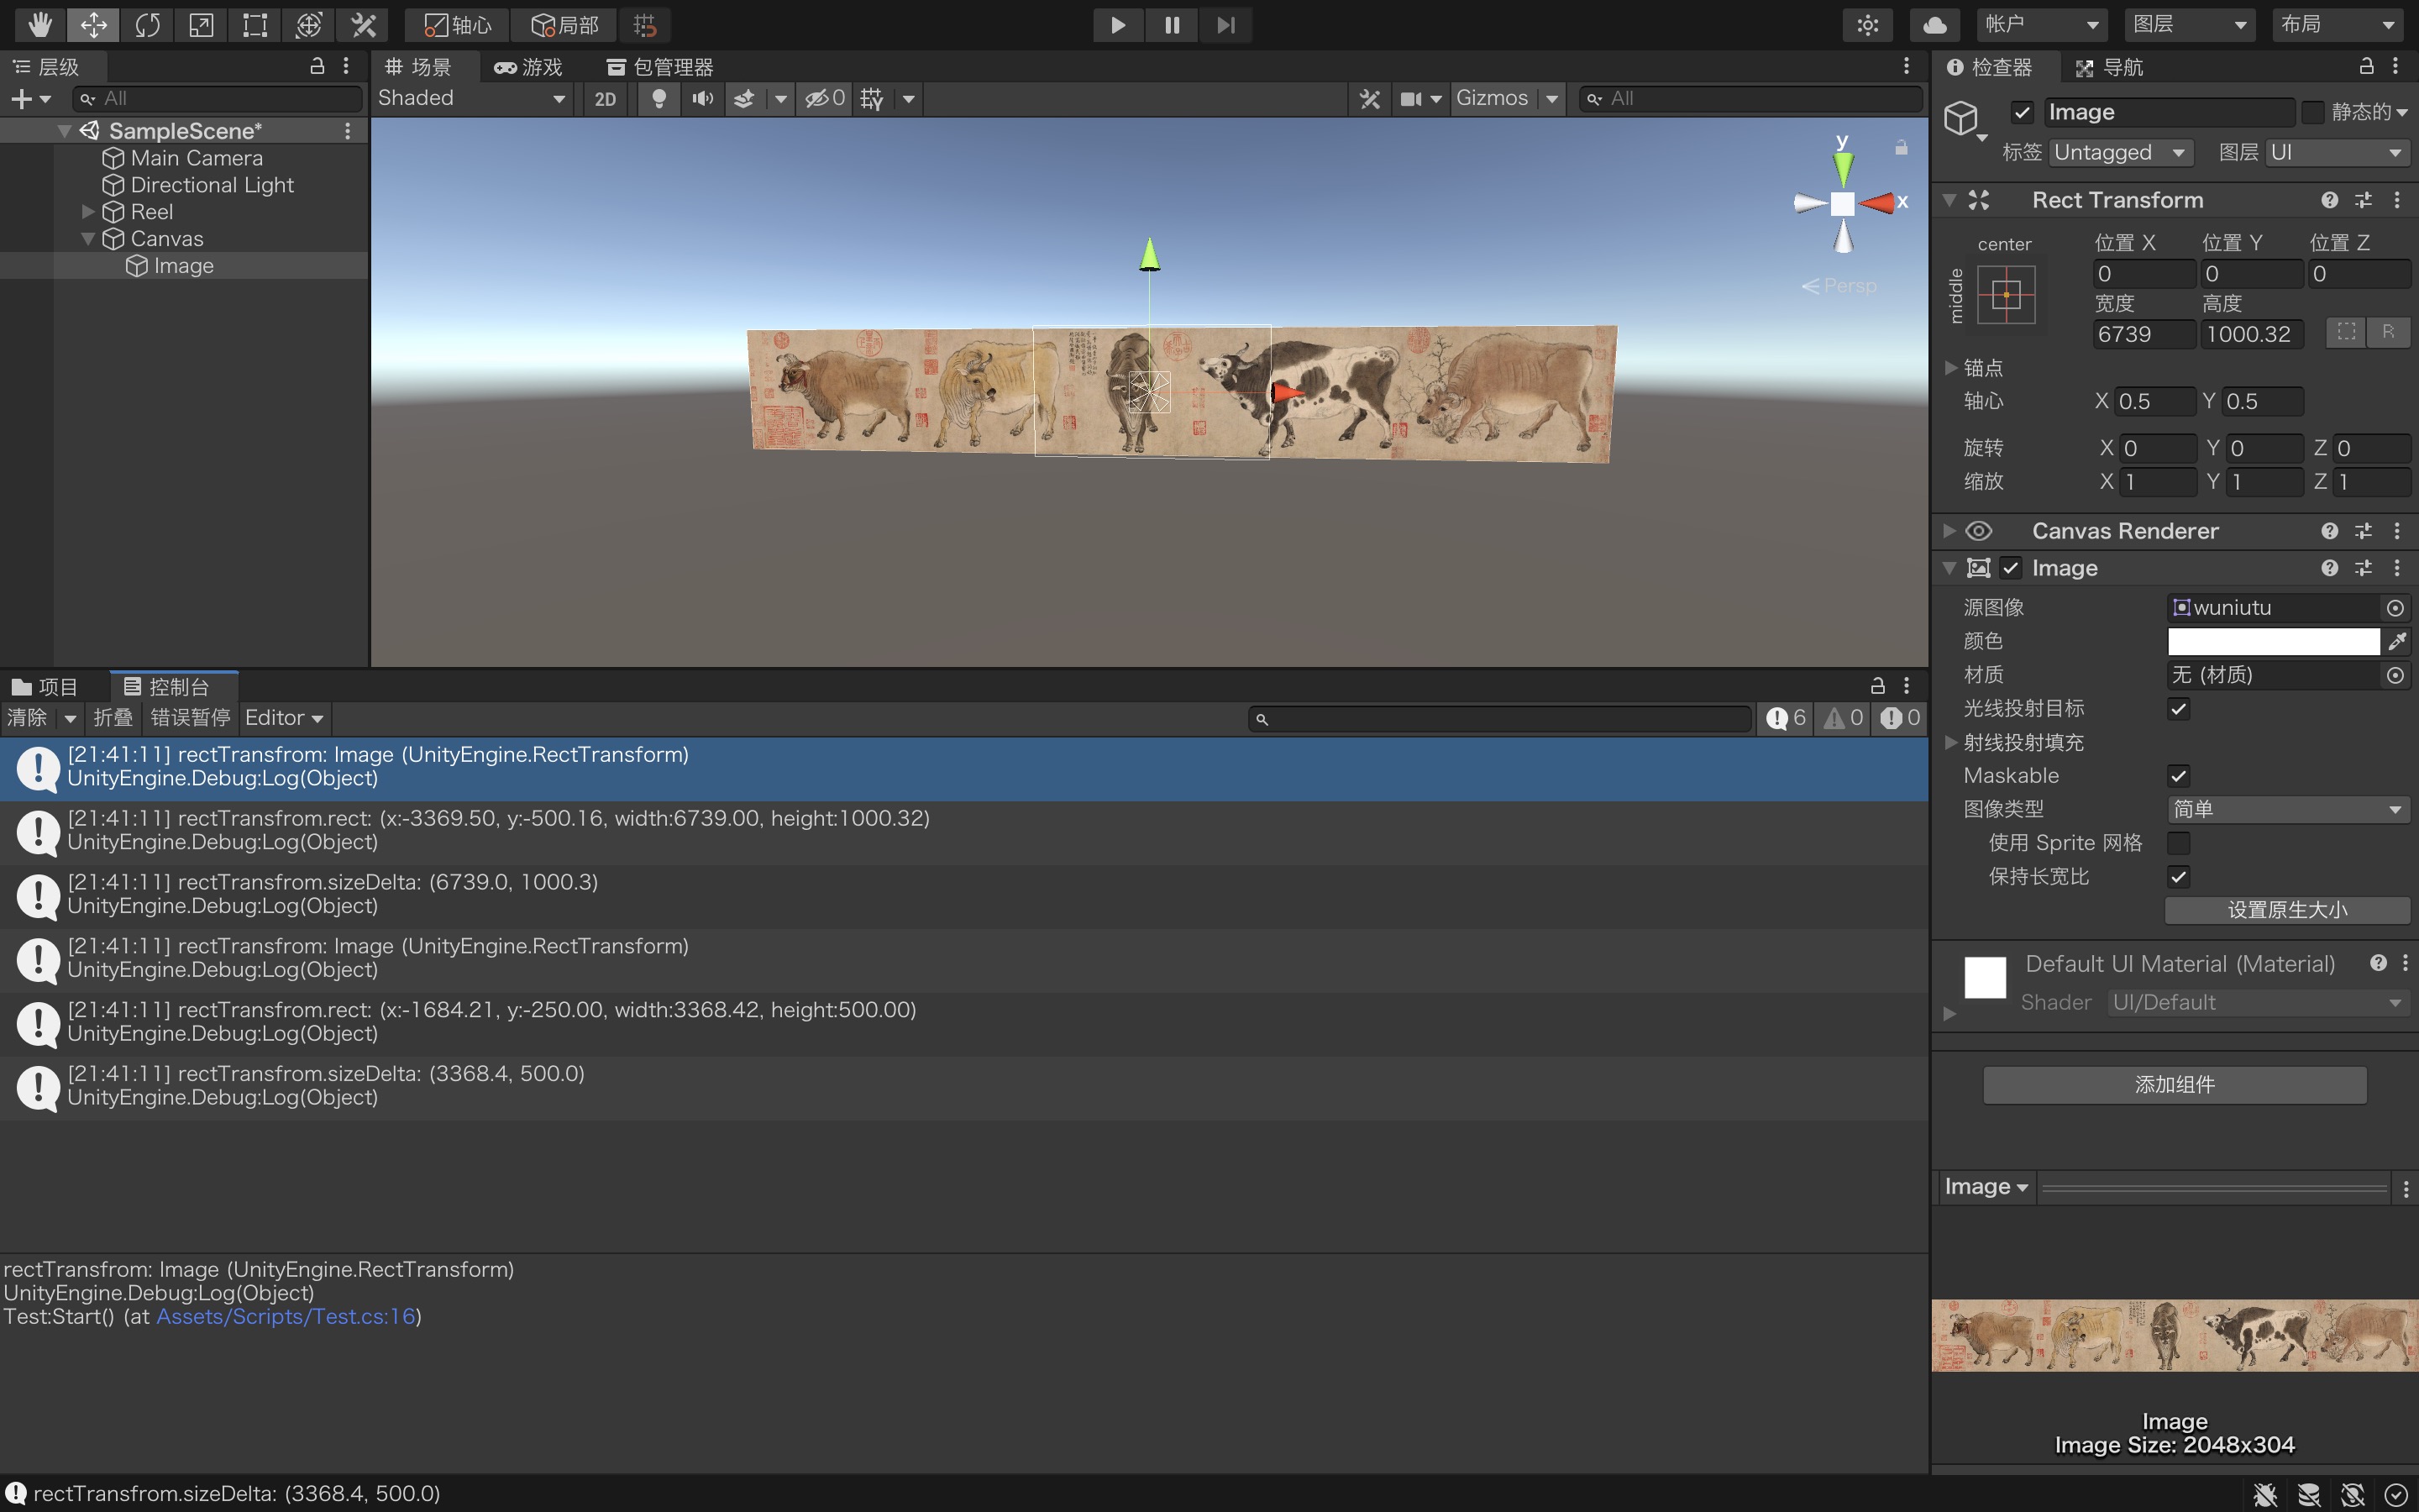Expand the Reel object in hierarchy

click(88, 212)
